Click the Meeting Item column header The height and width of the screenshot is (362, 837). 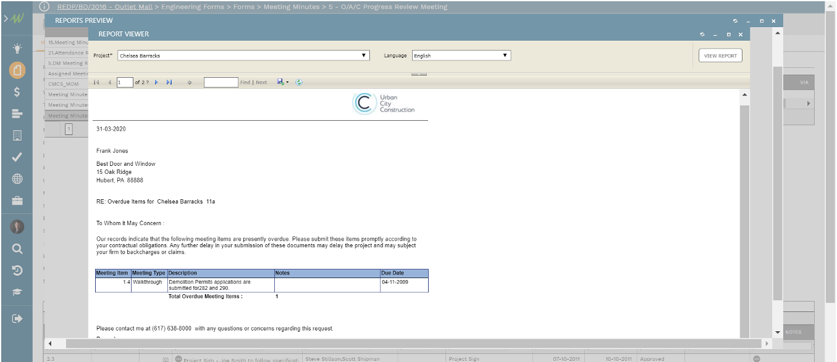[x=112, y=273]
